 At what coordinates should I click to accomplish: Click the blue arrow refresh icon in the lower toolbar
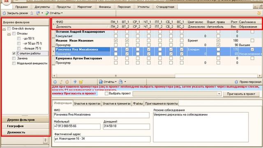click(x=75, y=82)
